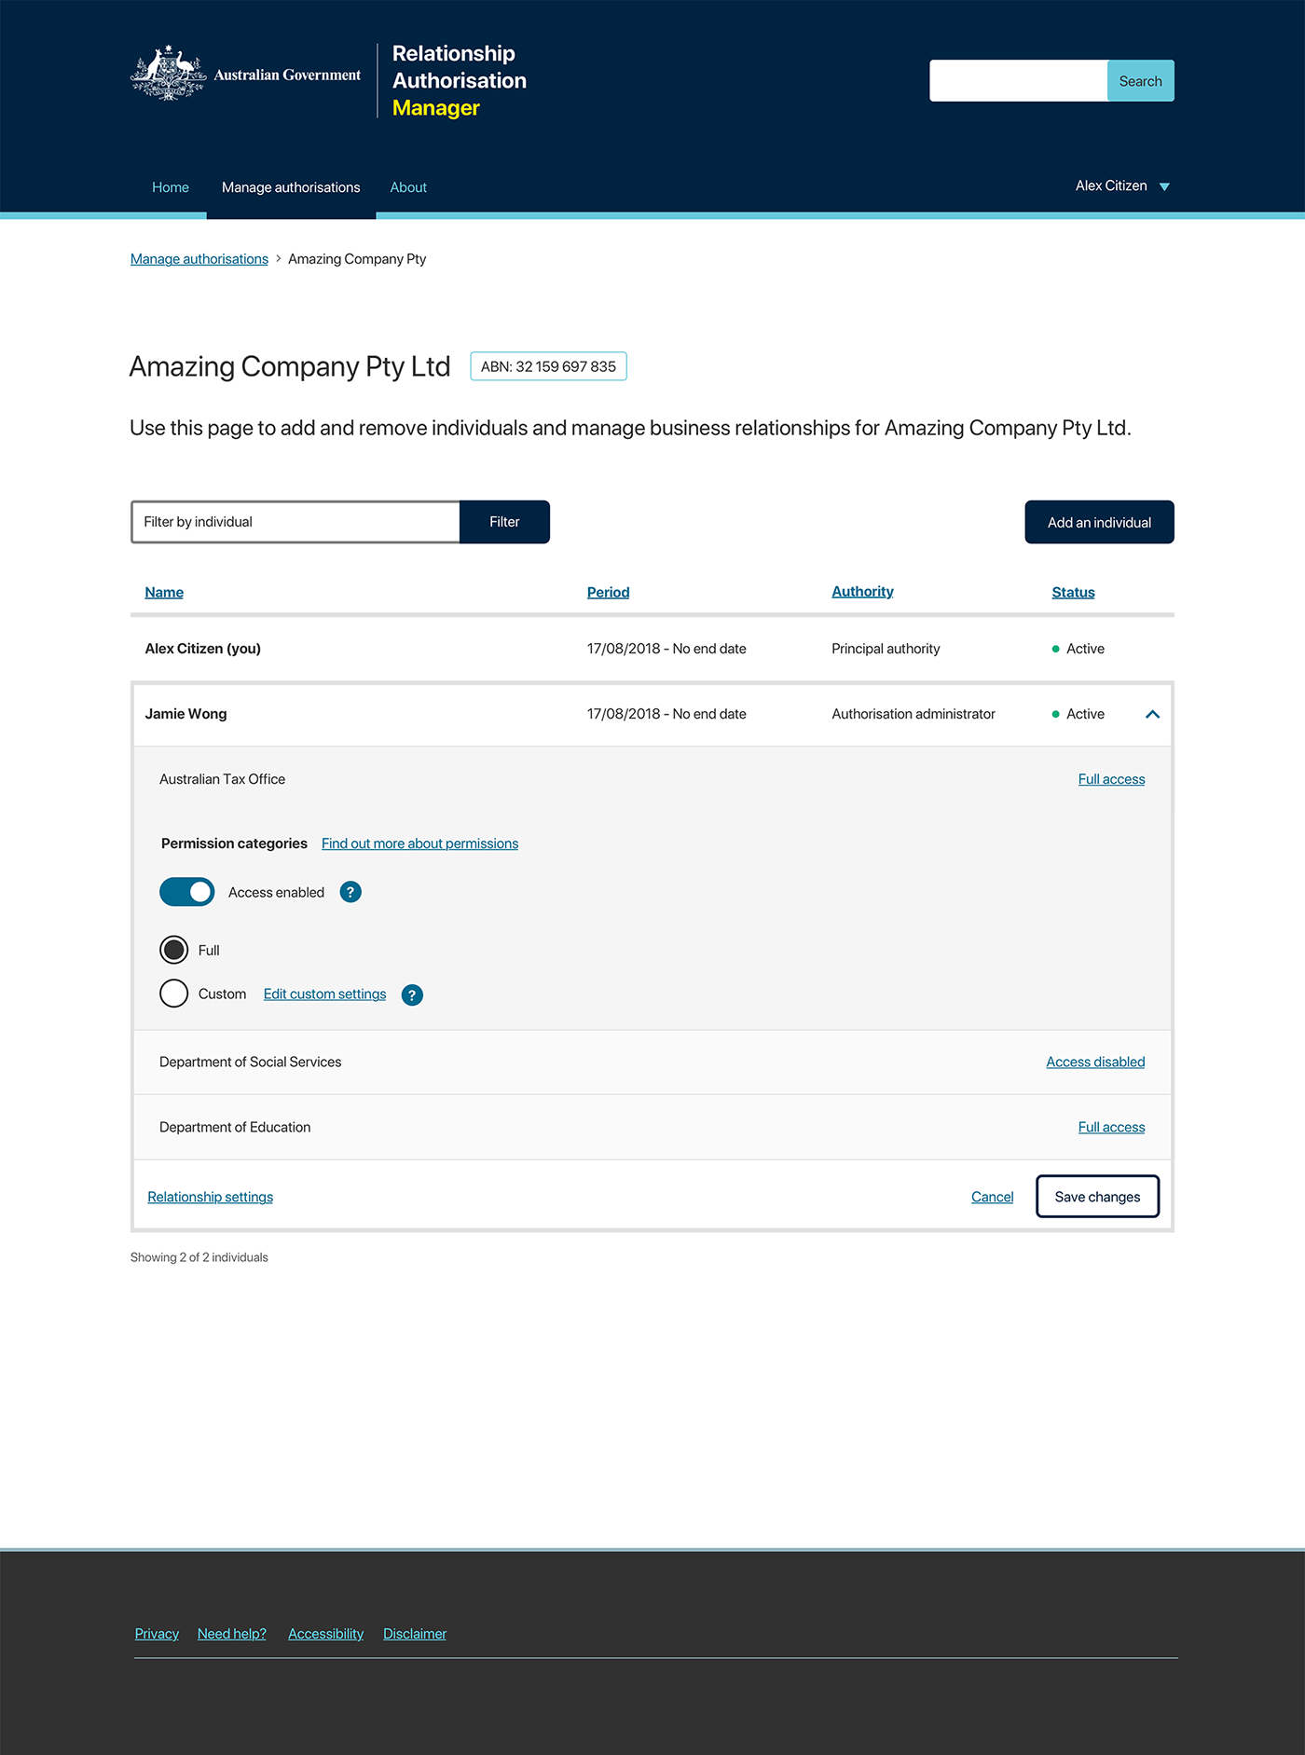Viewport: 1305px width, 1755px height.
Task: Click the Cancel link
Action: (x=992, y=1197)
